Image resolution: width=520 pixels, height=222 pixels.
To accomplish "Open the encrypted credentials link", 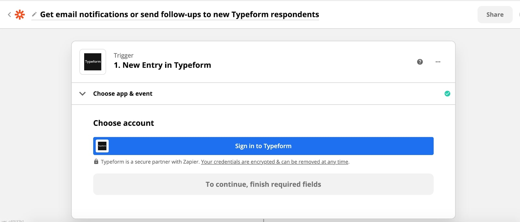I will coord(275,162).
